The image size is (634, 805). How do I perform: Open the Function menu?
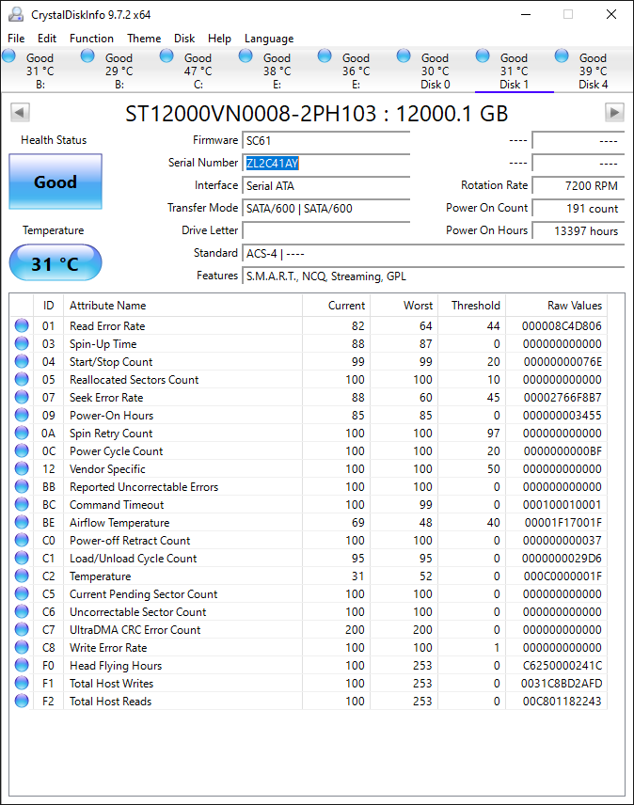(x=91, y=39)
